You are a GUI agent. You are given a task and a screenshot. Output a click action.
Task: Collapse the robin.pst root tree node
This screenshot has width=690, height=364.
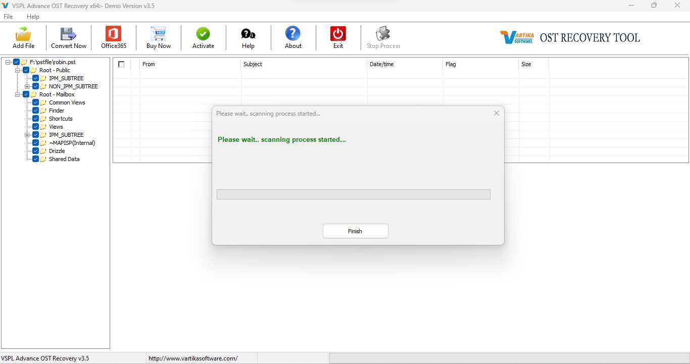click(8, 62)
